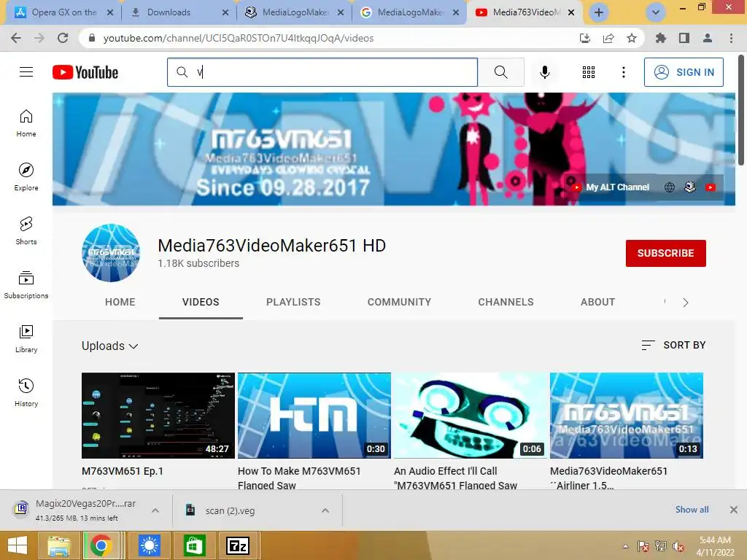Open Subscriptions in YouTube sidebar
The width and height of the screenshot is (747, 560).
click(26, 285)
